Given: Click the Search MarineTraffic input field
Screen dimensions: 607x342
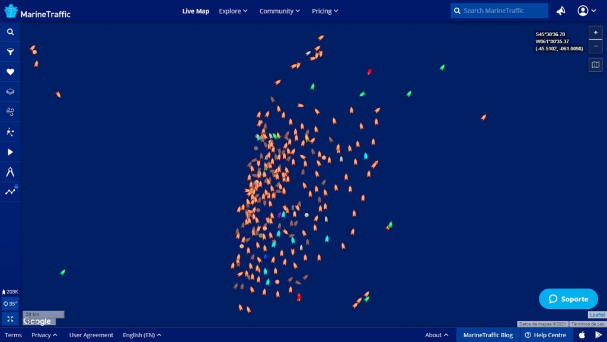Looking at the screenshot, I should point(504,11).
